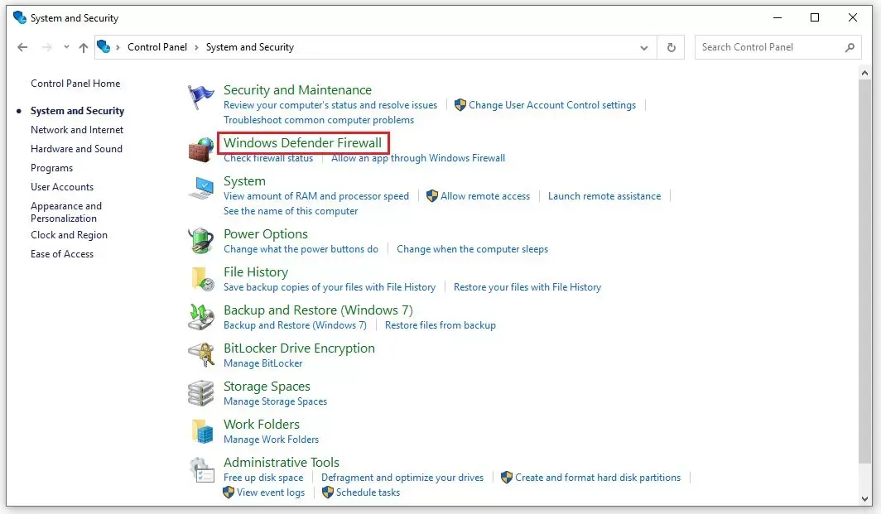The height and width of the screenshot is (514, 881).
Task: Open User Accounts category in sidebar
Action: tap(62, 187)
